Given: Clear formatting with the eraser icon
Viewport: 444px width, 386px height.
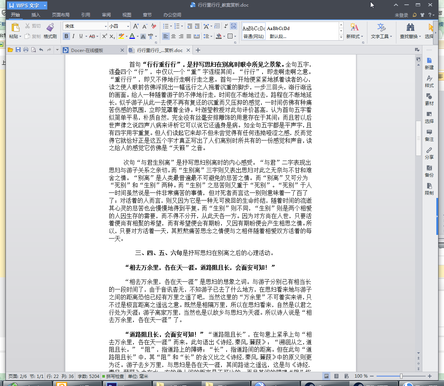Looking at the screenshot, I should (x=154, y=26).
